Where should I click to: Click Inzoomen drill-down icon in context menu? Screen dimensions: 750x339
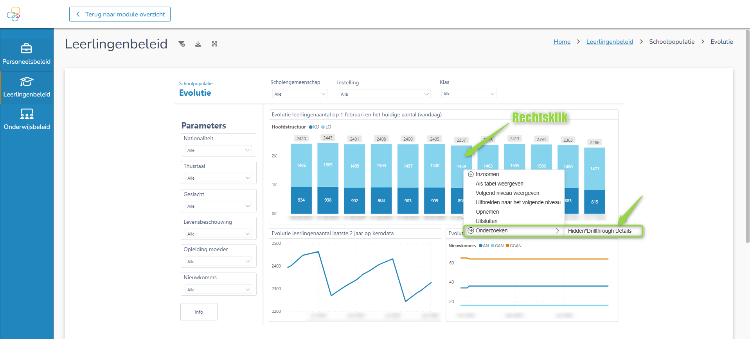(x=471, y=174)
